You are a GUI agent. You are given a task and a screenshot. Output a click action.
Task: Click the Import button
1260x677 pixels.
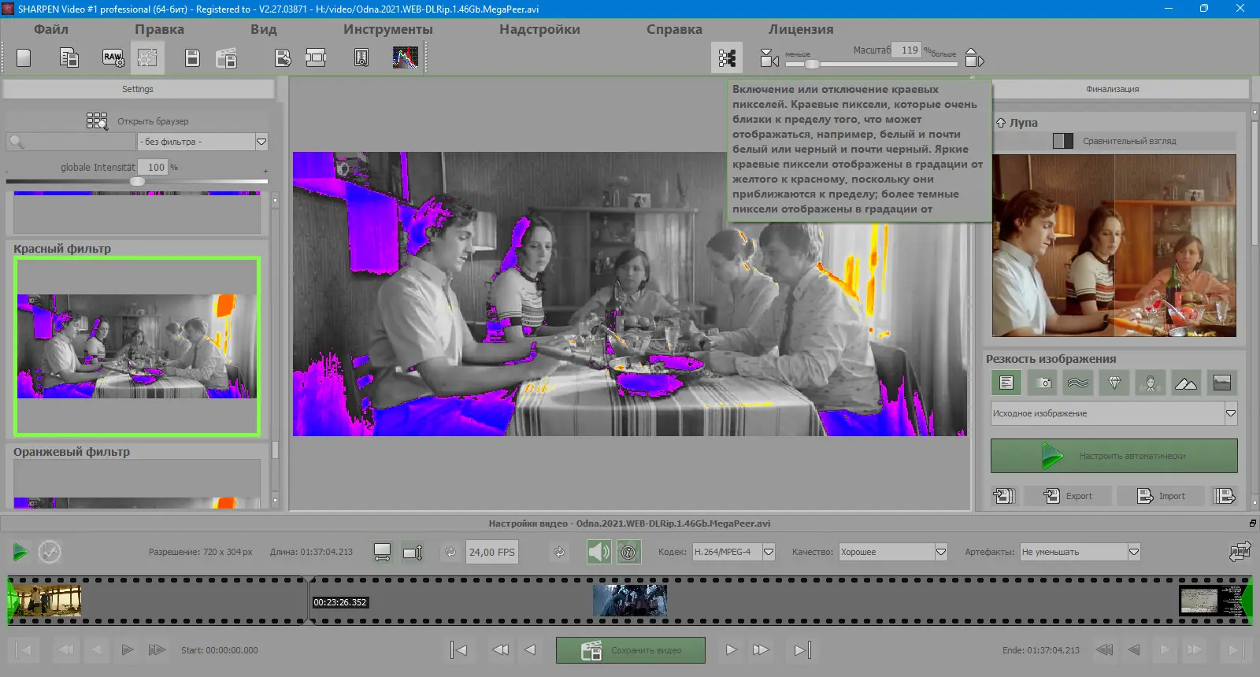[x=1162, y=496]
